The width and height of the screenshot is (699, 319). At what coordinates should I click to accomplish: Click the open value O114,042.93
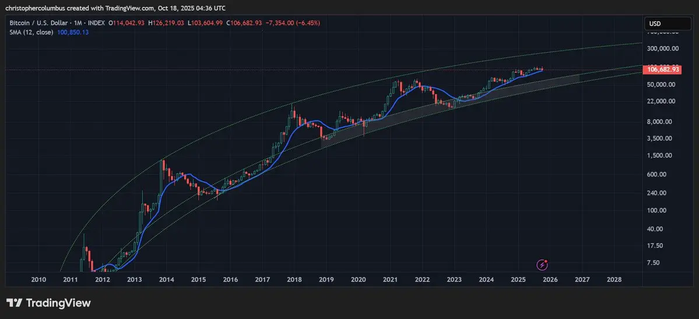point(128,23)
